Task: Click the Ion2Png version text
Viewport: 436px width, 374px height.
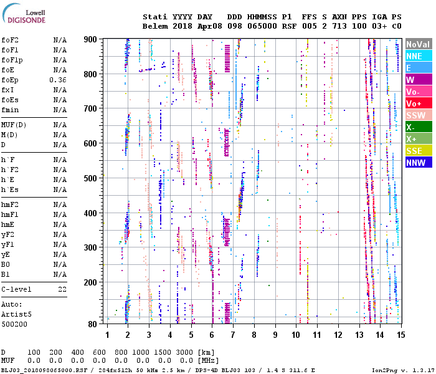Action: coord(402,370)
